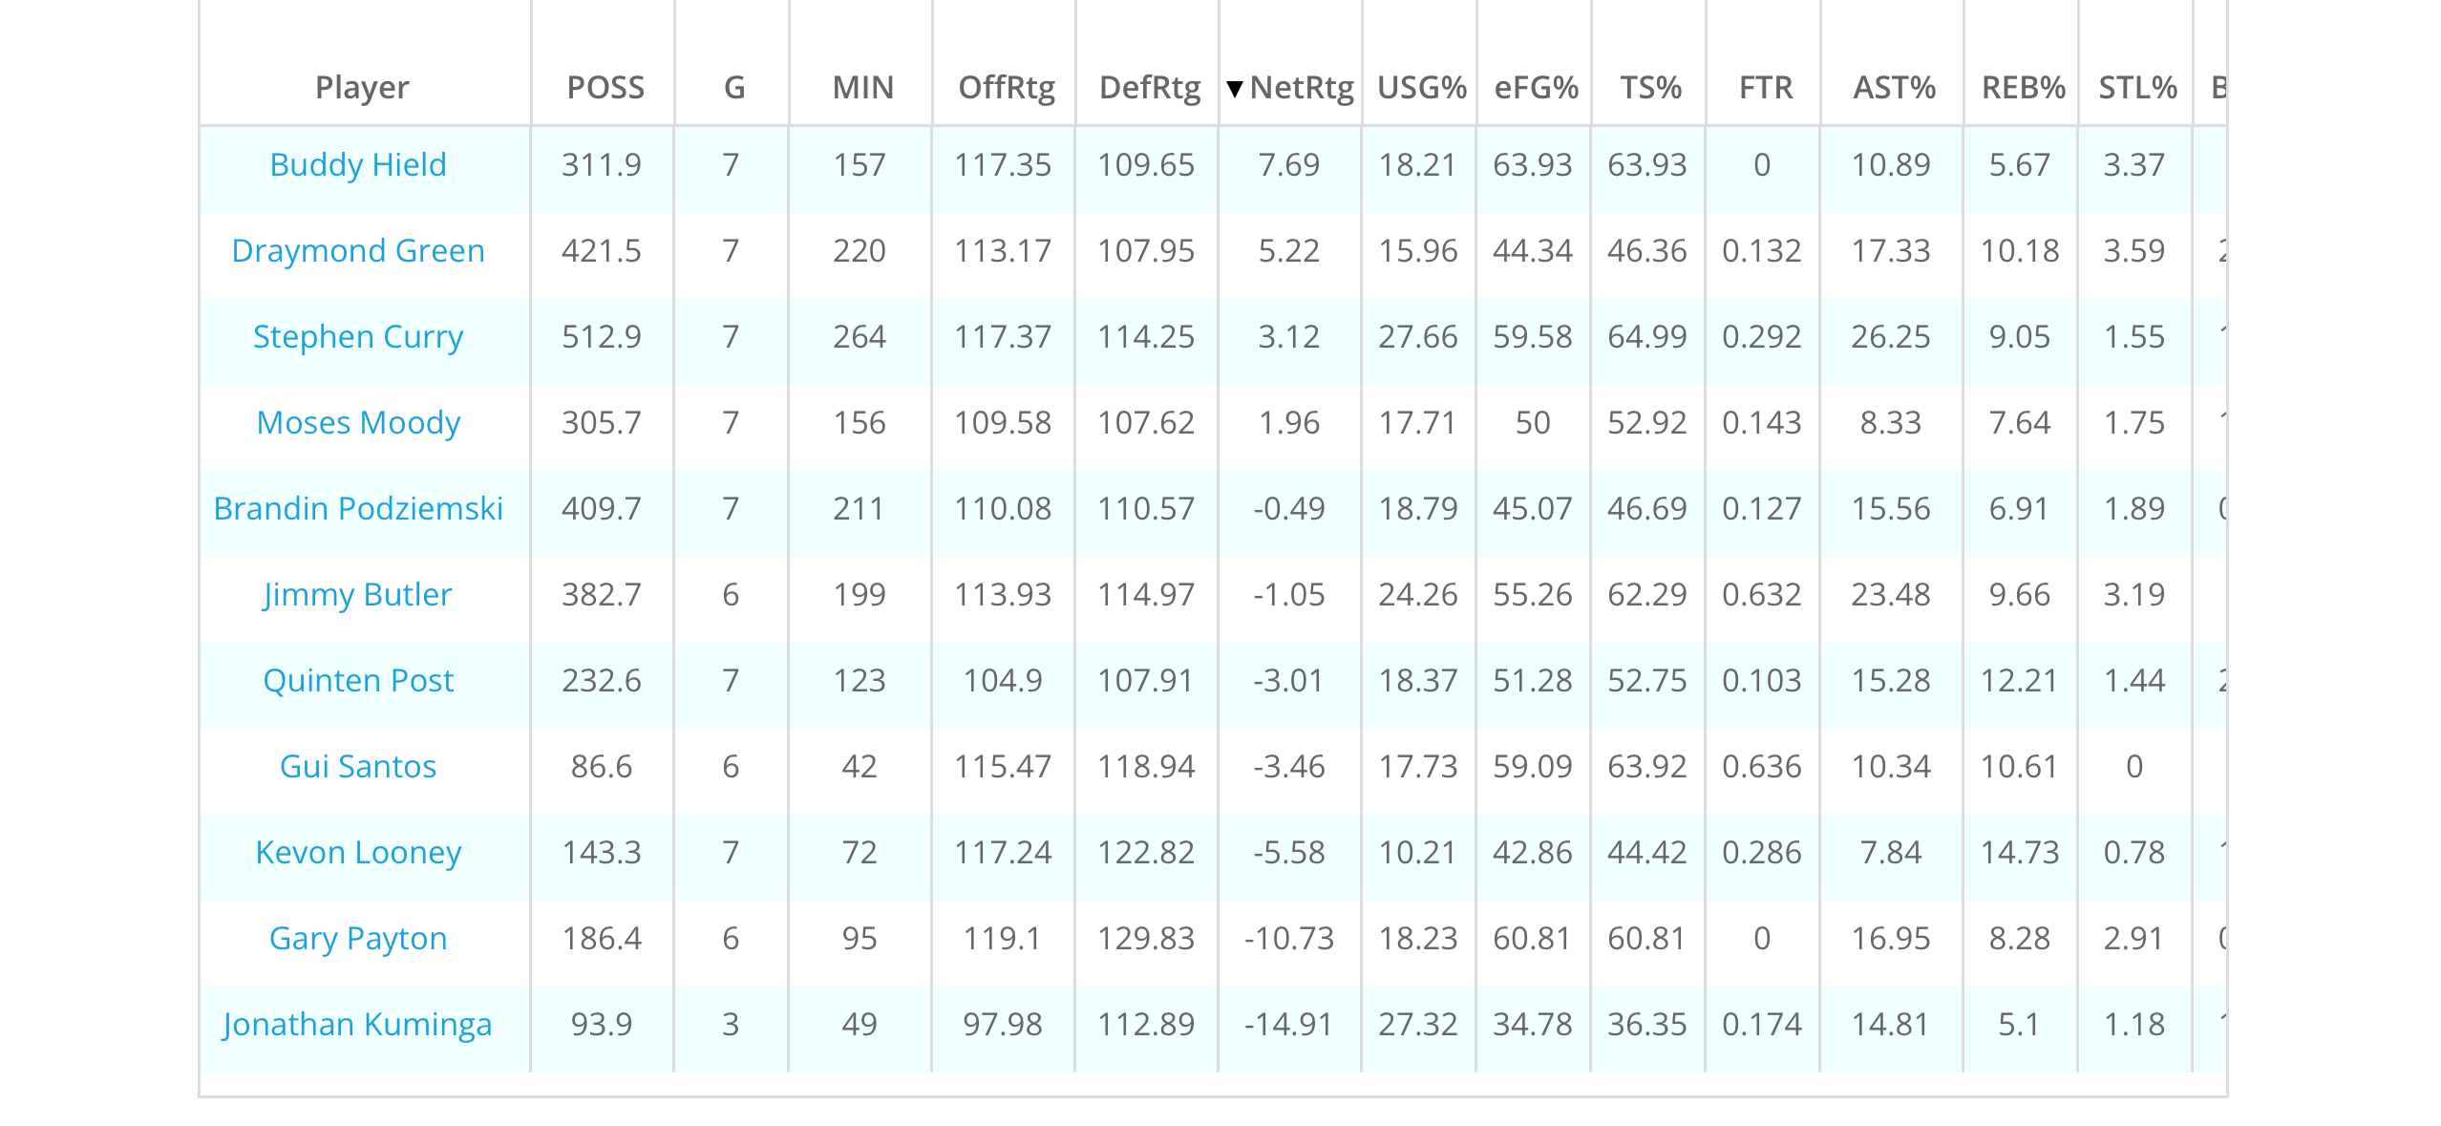This screenshot has height=1126, width=2441.
Task: Select Kevon Looney player link
Action: pyautogui.click(x=358, y=853)
